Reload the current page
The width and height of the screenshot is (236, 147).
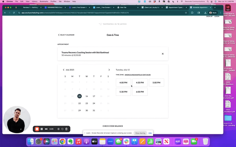pyautogui.click(x=14, y=13)
